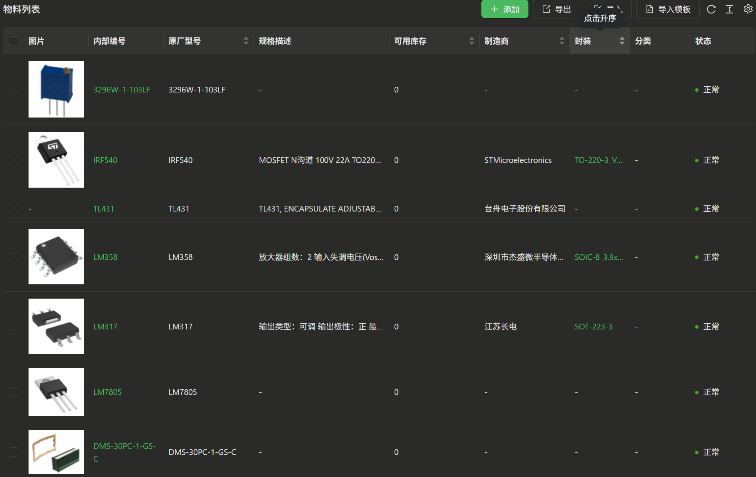Check the TL431 row checkbox
Image resolution: width=756 pixels, height=477 pixels.
13,208
